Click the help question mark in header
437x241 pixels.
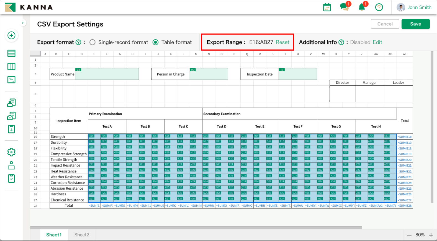pyautogui.click(x=379, y=7)
